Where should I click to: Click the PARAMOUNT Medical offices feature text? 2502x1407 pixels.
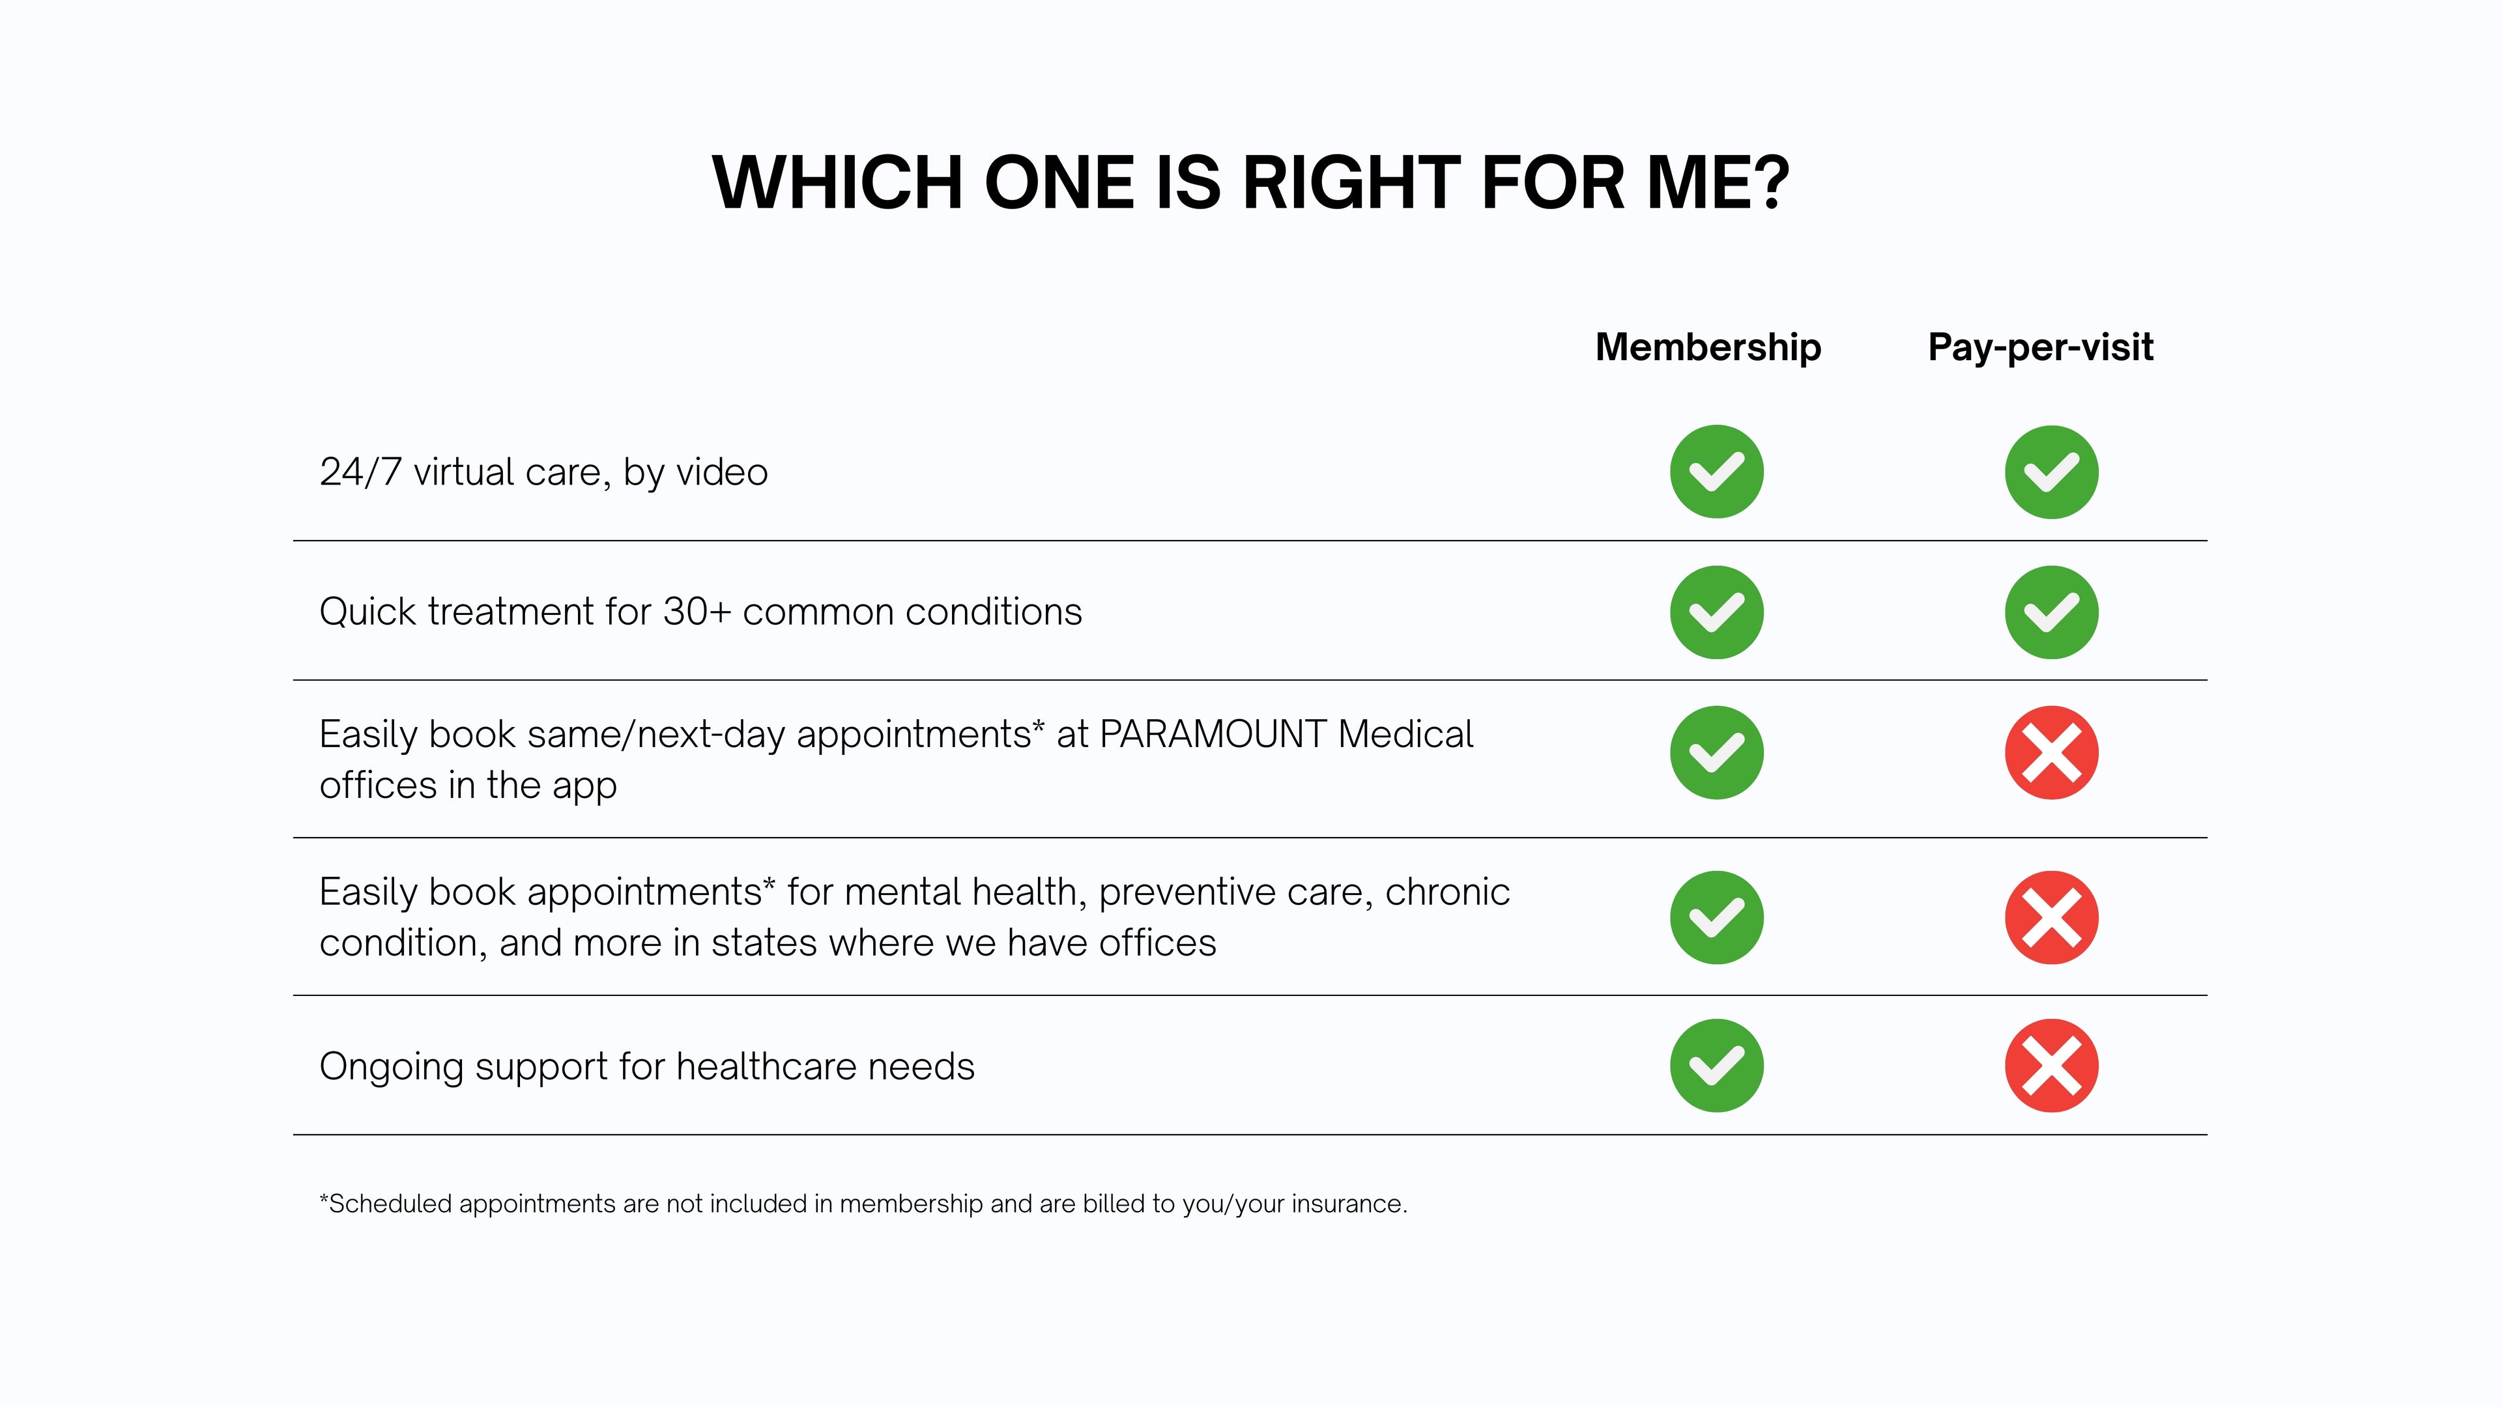[895, 760]
